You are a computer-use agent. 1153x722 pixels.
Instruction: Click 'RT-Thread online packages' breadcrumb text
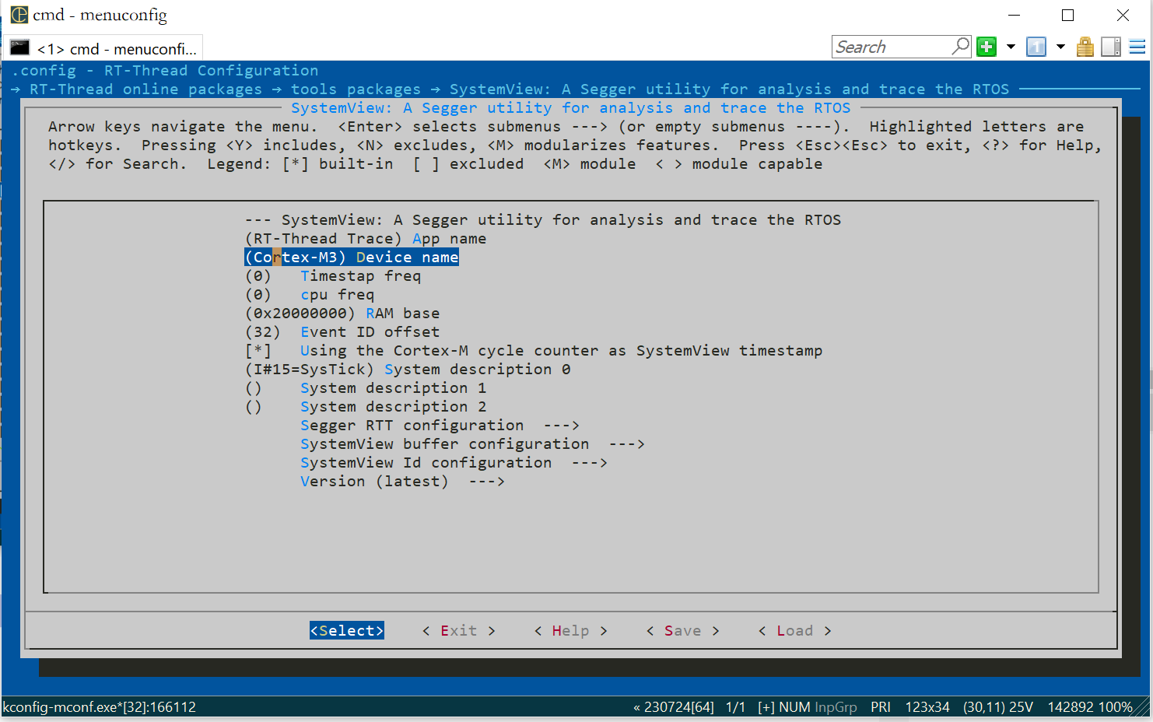pos(146,89)
